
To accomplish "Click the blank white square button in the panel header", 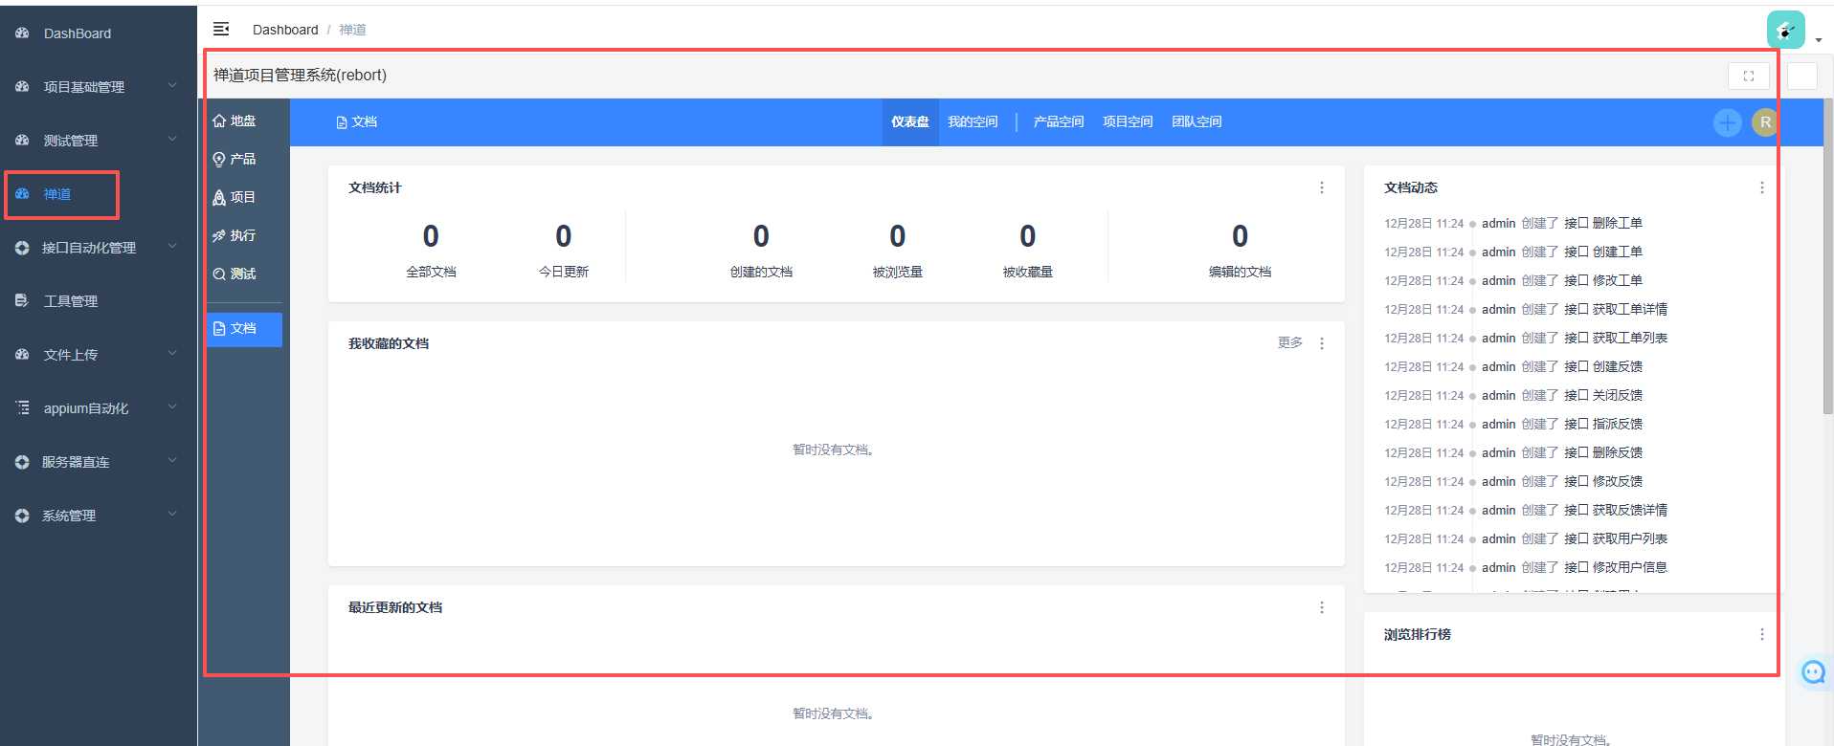I will 1801,77.
